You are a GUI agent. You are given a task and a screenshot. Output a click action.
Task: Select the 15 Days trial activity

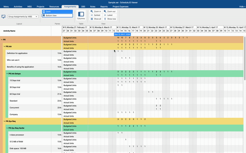coord(35,80)
